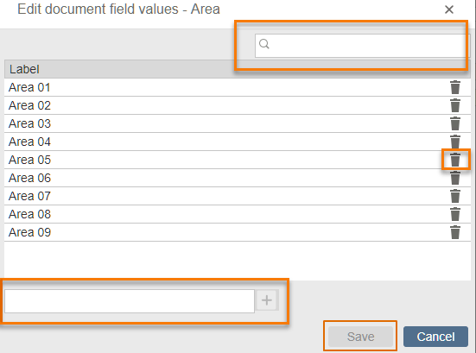The height and width of the screenshot is (353, 476).
Task: Click trash icon next to Area 08
Action: [x=455, y=214]
